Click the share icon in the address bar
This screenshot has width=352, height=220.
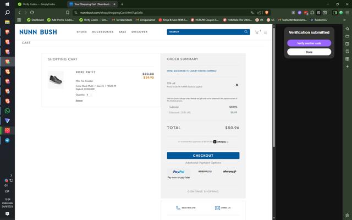pyautogui.click(x=259, y=13)
